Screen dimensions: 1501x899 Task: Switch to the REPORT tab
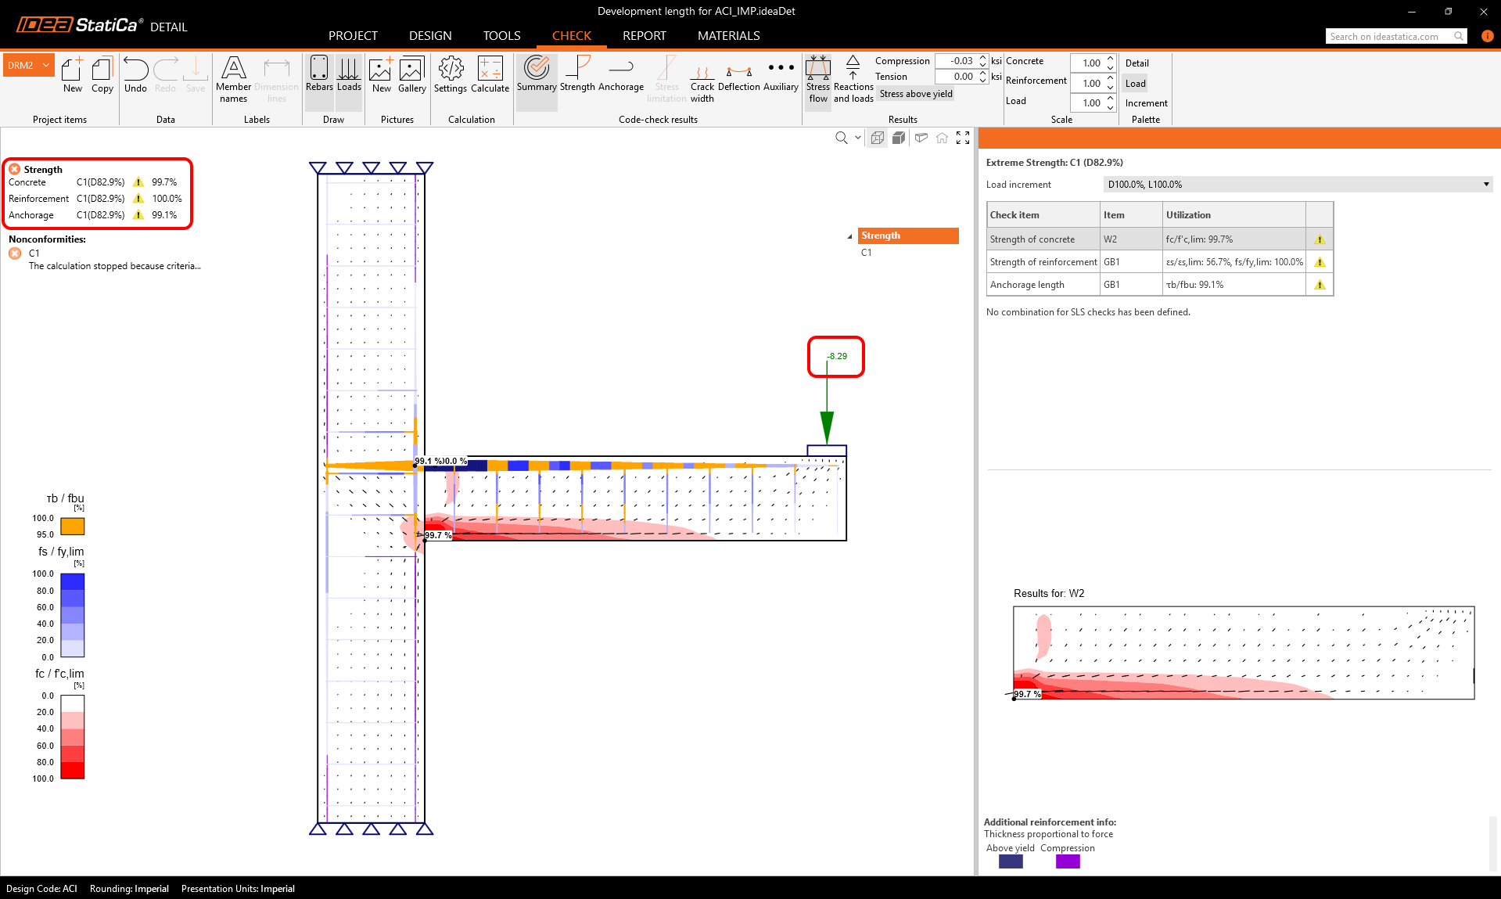[644, 36]
